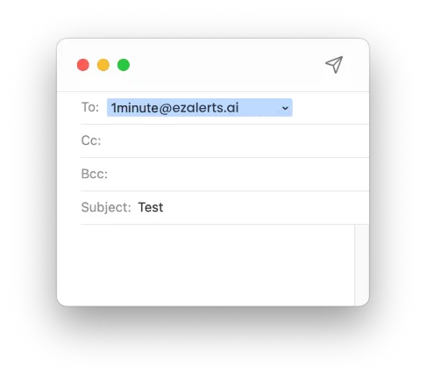
Task: Open the chevron menu on the recipient token
Action: point(285,108)
